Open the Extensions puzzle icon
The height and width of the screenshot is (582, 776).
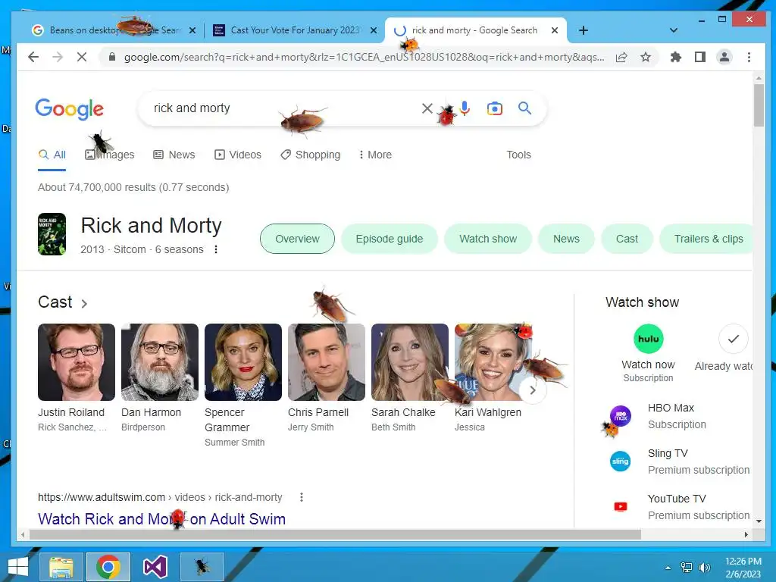pos(675,57)
